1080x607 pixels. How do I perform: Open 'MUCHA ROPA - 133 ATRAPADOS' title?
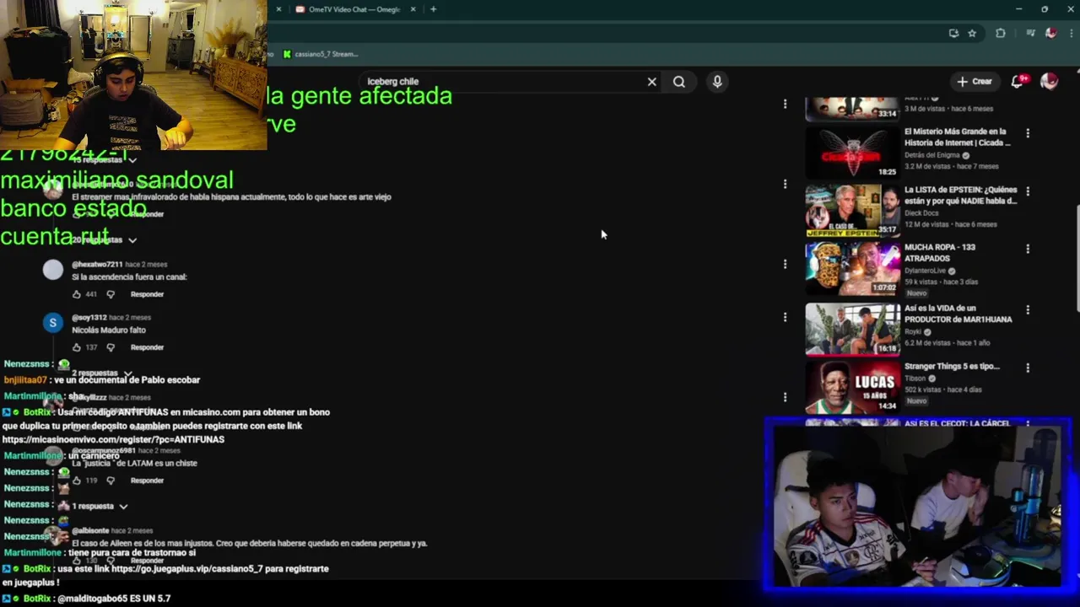pos(940,253)
